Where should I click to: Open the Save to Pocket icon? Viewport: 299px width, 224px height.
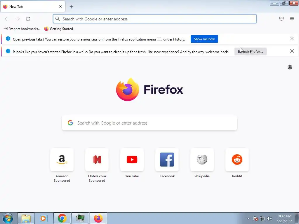coord(281,19)
